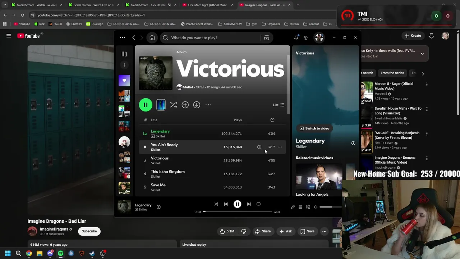This screenshot has width=460, height=259.
Task: Download the Victorious album
Action: (197, 105)
